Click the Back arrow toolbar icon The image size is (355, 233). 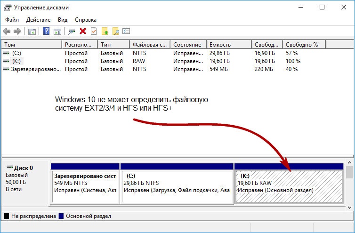tap(7, 31)
